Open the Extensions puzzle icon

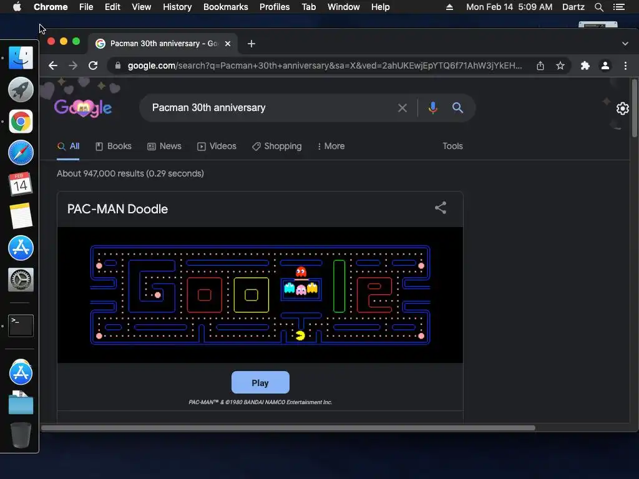point(585,65)
